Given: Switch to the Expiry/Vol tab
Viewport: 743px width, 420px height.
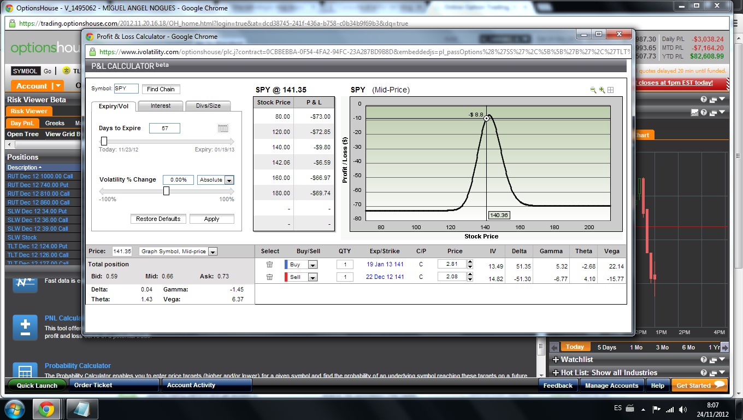Looking at the screenshot, I should (x=114, y=106).
